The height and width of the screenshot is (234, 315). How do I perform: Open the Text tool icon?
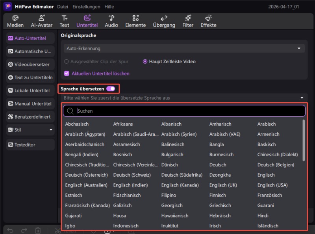point(64,18)
